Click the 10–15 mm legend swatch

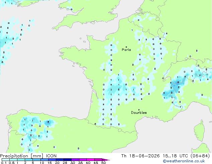[x=44, y=160]
